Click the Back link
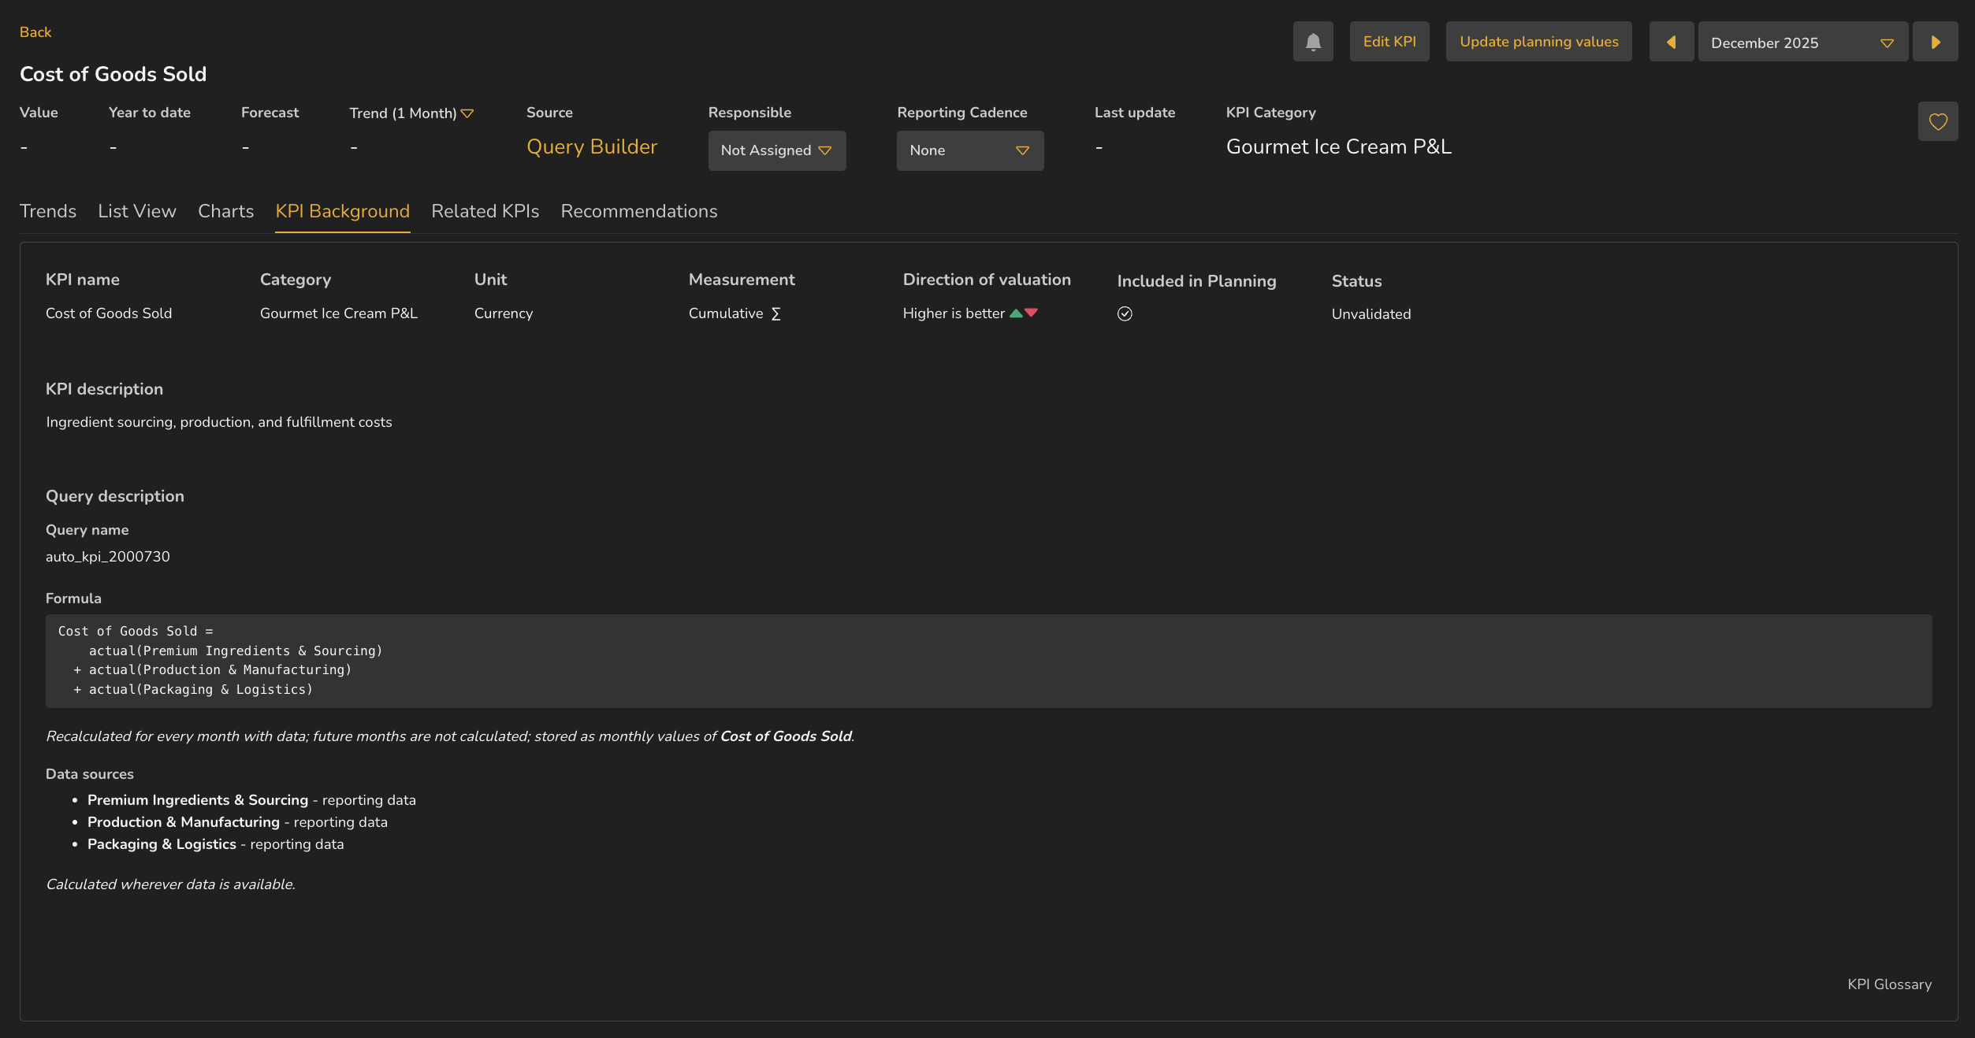 [35, 32]
